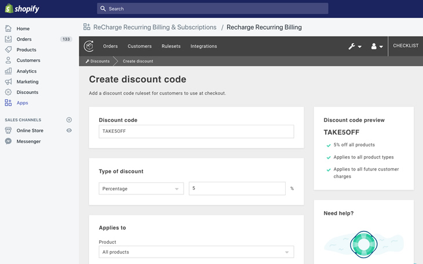Open Marketing in sidebar
The image size is (423, 264).
[27, 82]
